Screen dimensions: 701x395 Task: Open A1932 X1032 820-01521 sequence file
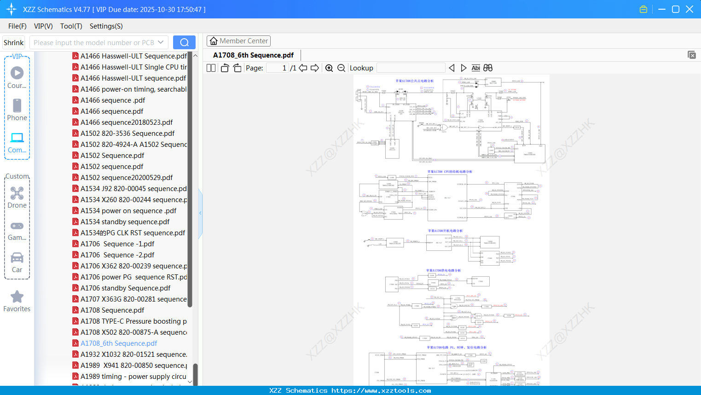pos(130,354)
